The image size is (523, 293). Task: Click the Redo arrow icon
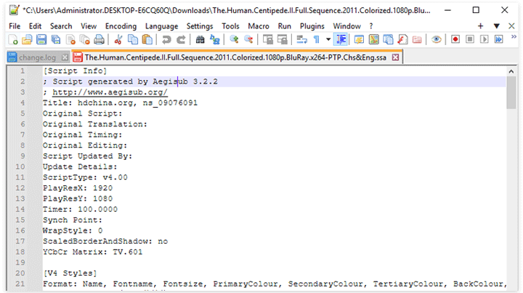181,40
